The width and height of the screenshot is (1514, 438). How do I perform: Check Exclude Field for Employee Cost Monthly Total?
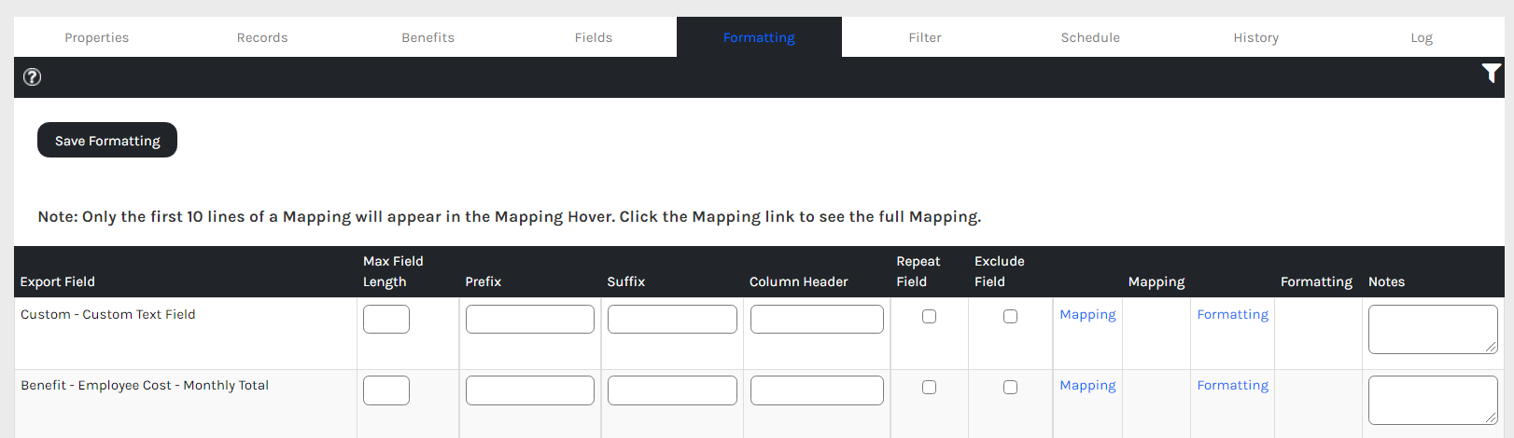point(1010,388)
